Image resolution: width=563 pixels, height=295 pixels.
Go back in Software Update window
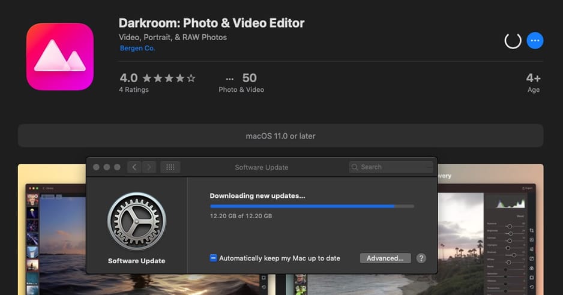(134, 167)
